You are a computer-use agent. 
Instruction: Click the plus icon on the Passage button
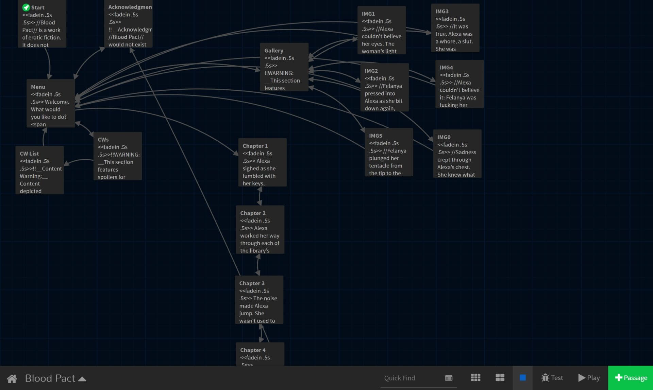pyautogui.click(x=618, y=377)
